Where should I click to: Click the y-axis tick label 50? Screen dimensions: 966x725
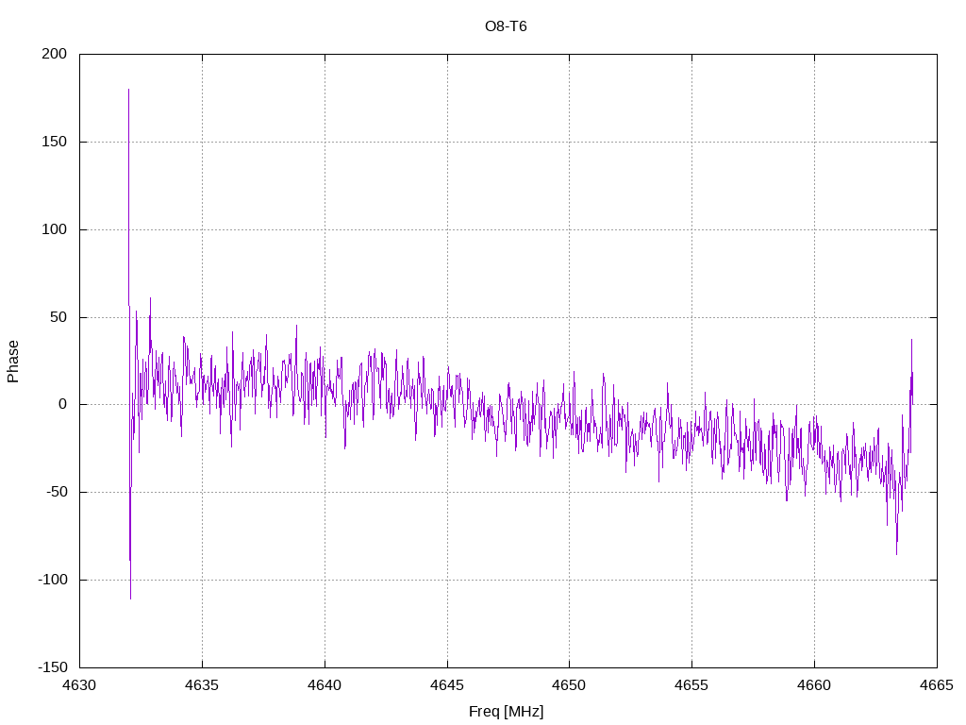pos(58,317)
